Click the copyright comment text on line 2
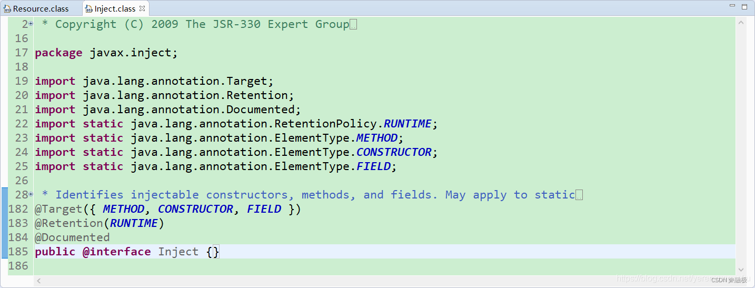 [195, 24]
